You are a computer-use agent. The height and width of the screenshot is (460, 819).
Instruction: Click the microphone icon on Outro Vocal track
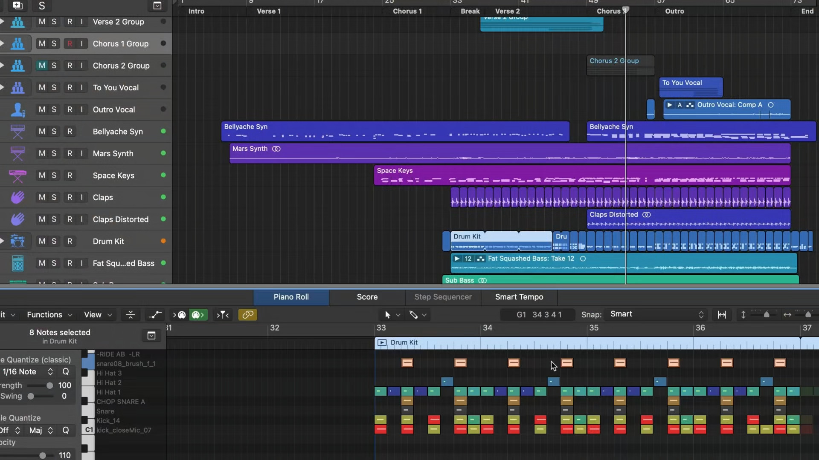tap(17, 109)
